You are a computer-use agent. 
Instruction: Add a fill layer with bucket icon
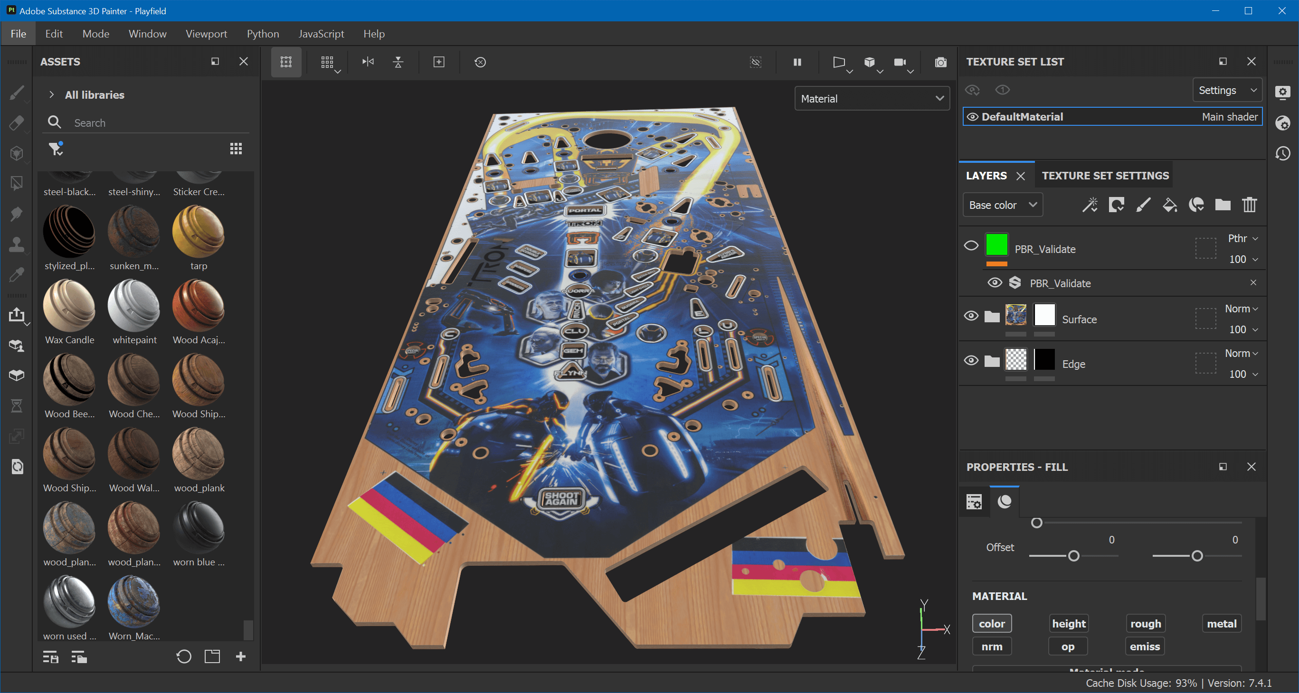tap(1170, 205)
